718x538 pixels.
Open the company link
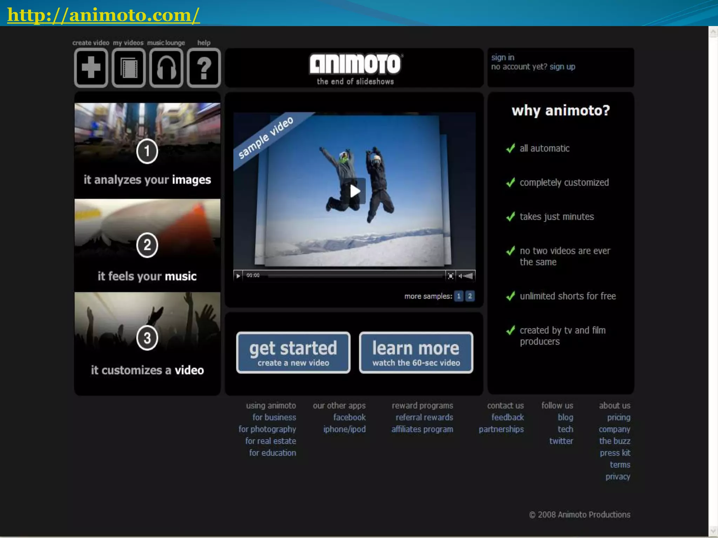(x=614, y=429)
